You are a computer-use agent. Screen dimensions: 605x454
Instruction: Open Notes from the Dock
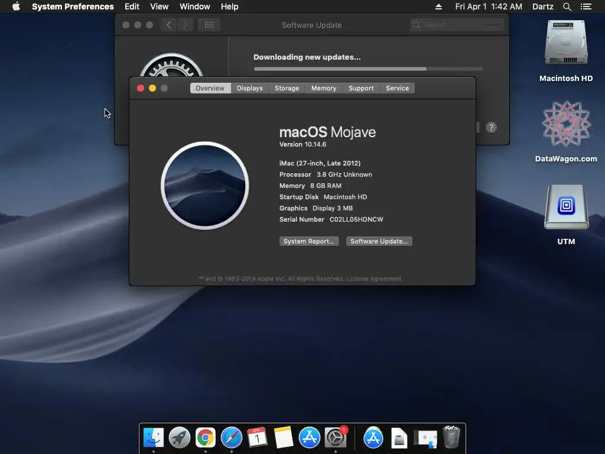[283, 437]
